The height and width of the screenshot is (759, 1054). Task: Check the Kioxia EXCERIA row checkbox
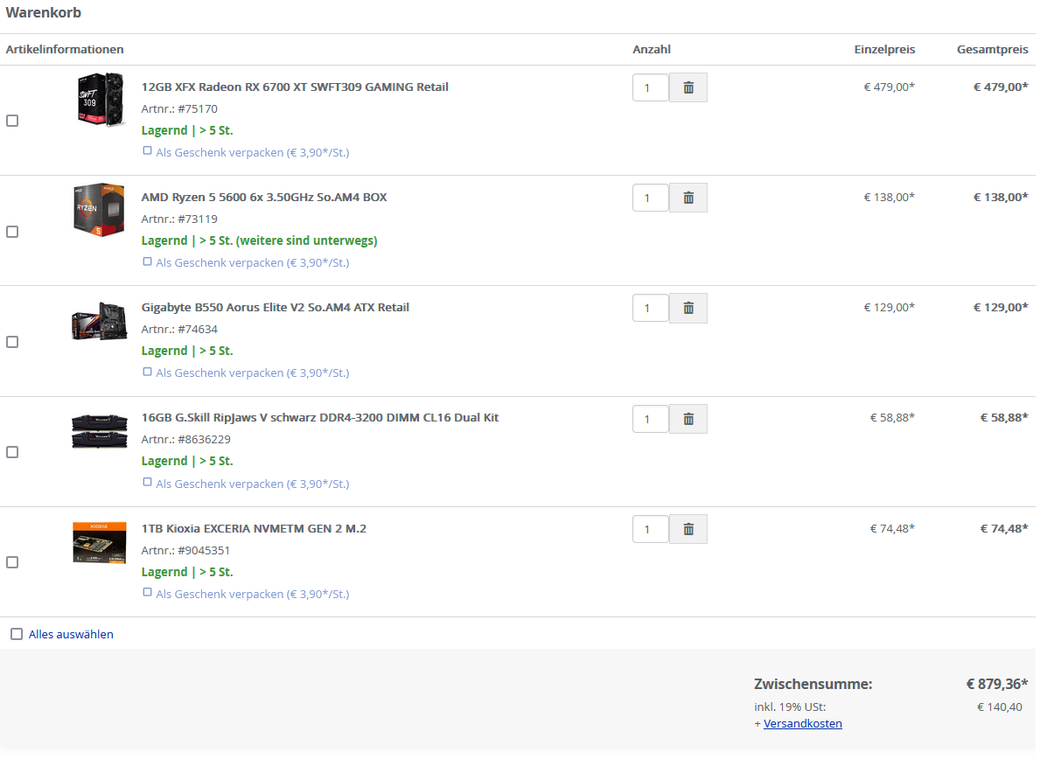tap(12, 562)
